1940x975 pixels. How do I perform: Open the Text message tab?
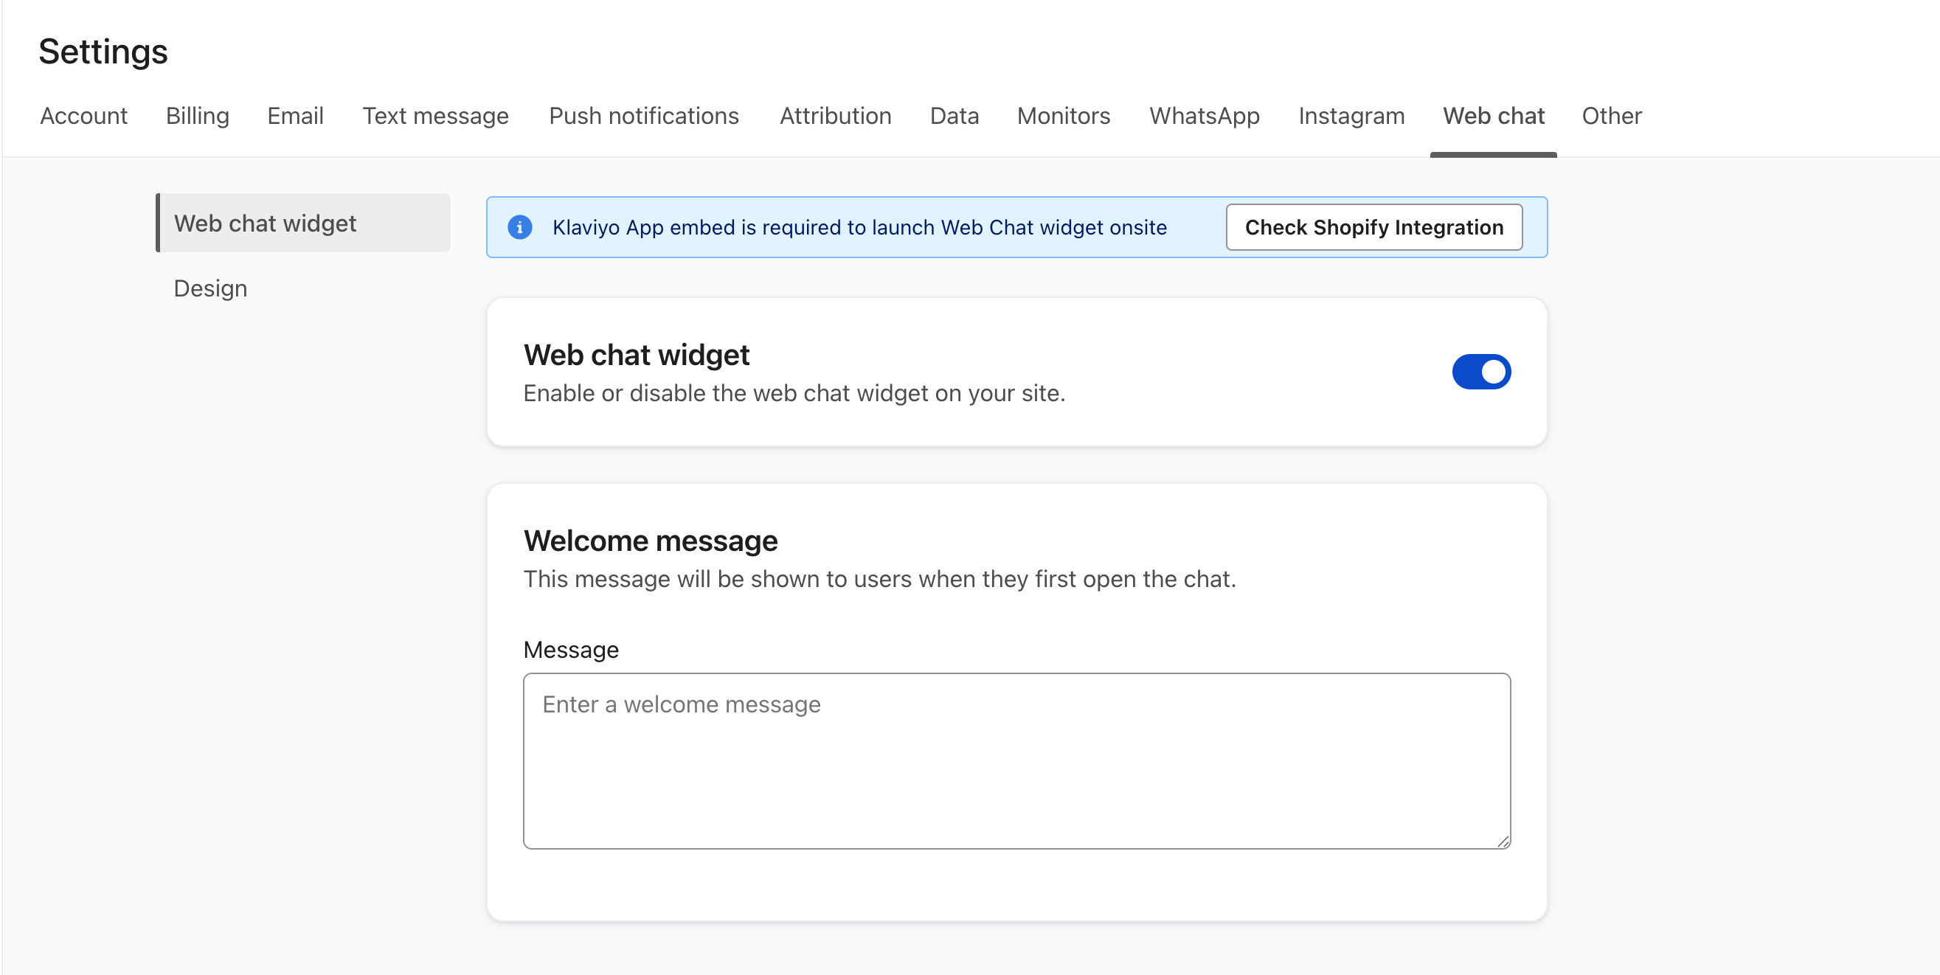435,116
